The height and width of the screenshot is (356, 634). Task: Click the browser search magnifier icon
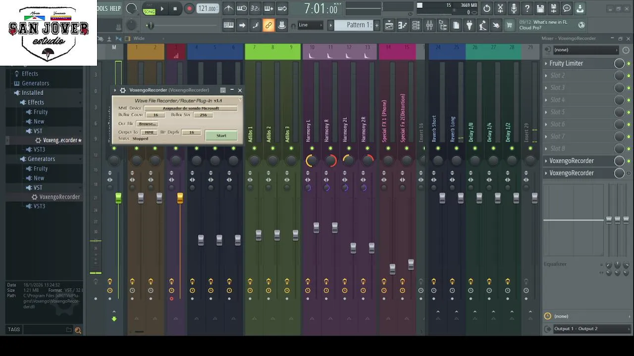coord(78,330)
